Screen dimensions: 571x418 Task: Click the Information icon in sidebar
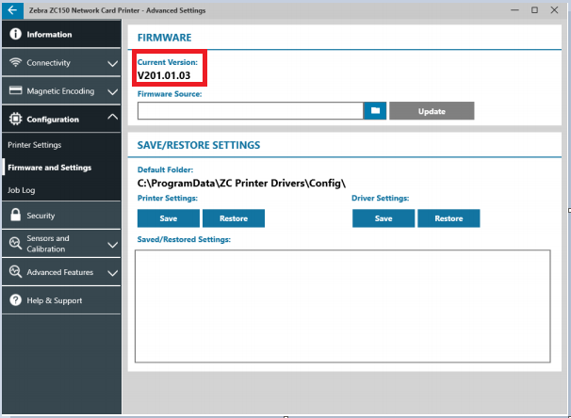[x=16, y=35]
